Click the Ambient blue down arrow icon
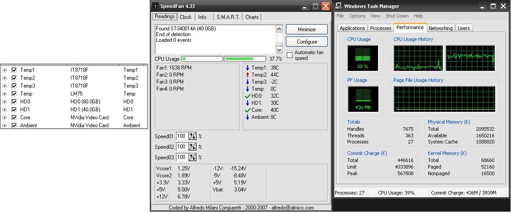Screen dimensions: 511x213 [x=248, y=117]
